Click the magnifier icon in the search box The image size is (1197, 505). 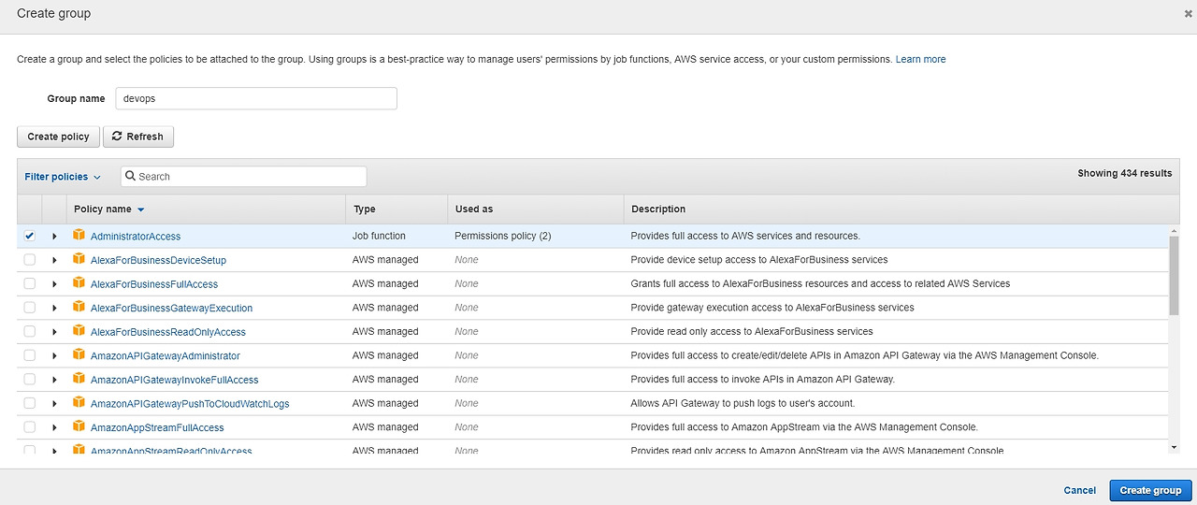pyautogui.click(x=131, y=177)
